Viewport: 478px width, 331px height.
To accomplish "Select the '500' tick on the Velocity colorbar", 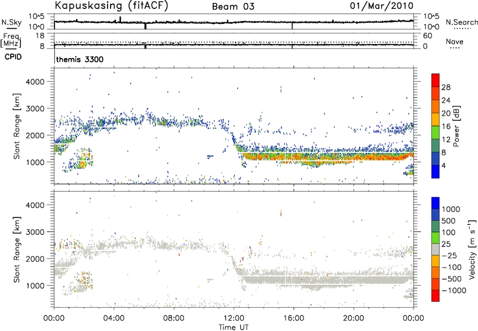I will pyautogui.click(x=449, y=220).
